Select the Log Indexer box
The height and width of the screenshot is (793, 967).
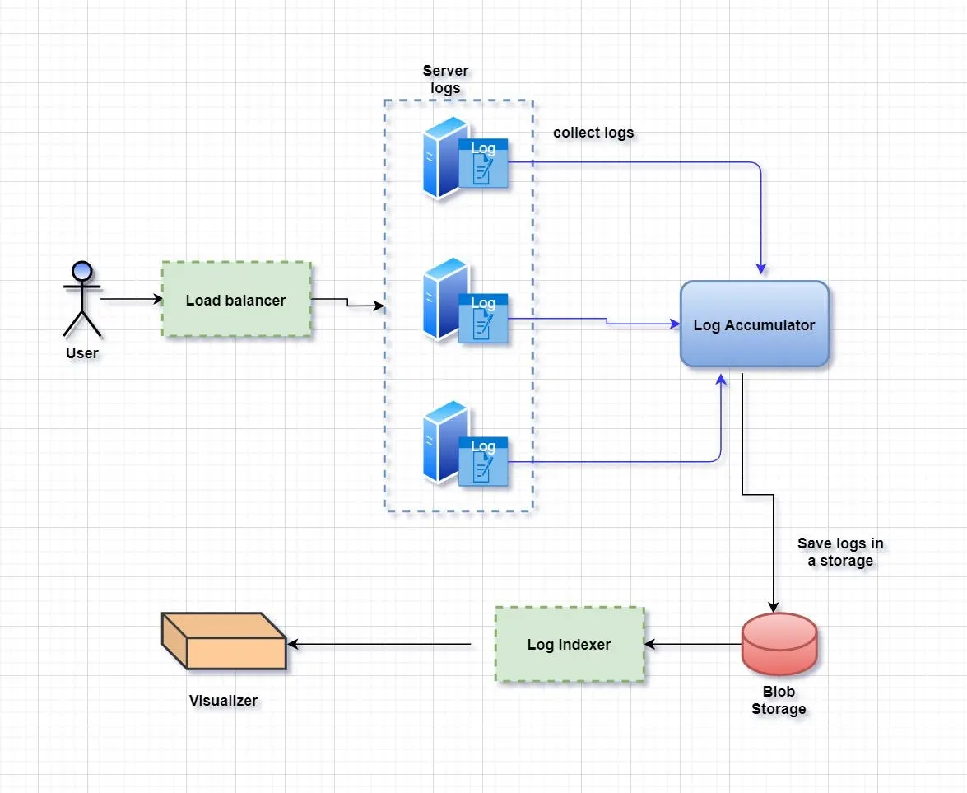570,645
